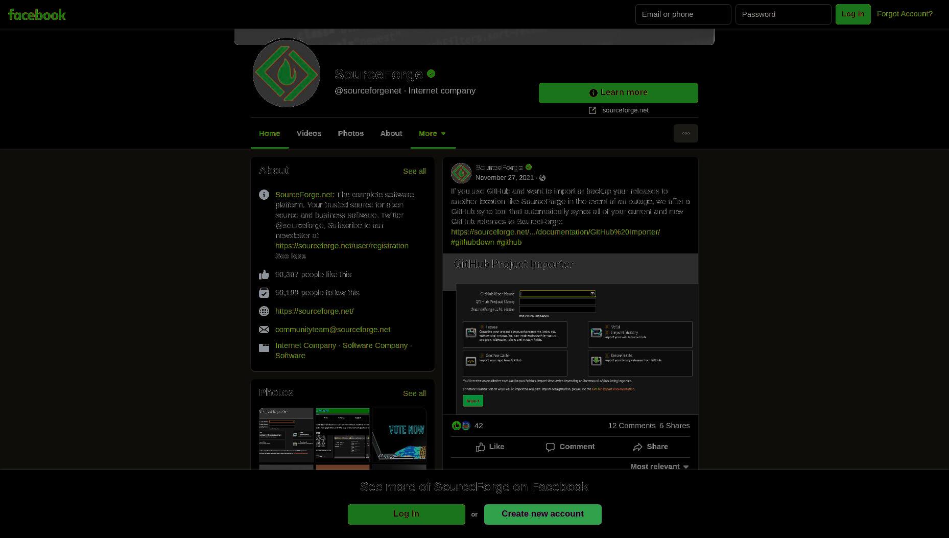The width and height of the screenshot is (949, 538).
Task: Switch to the Home tab
Action: point(269,133)
